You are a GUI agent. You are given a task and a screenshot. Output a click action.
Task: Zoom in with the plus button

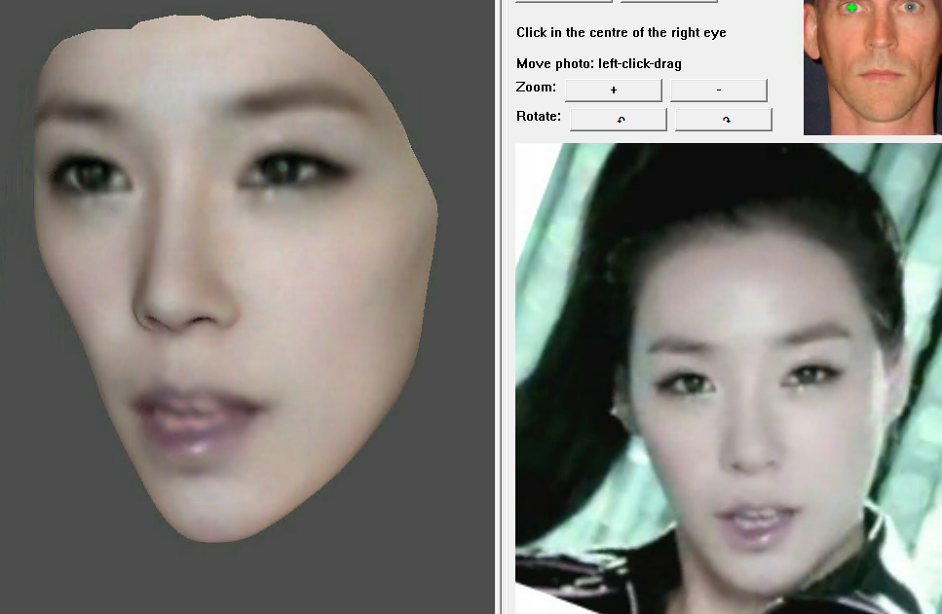tap(614, 90)
